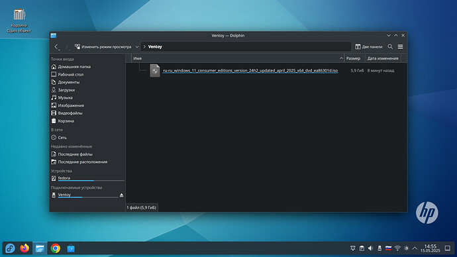Select the Windows 11 ISO file icon

coord(155,70)
